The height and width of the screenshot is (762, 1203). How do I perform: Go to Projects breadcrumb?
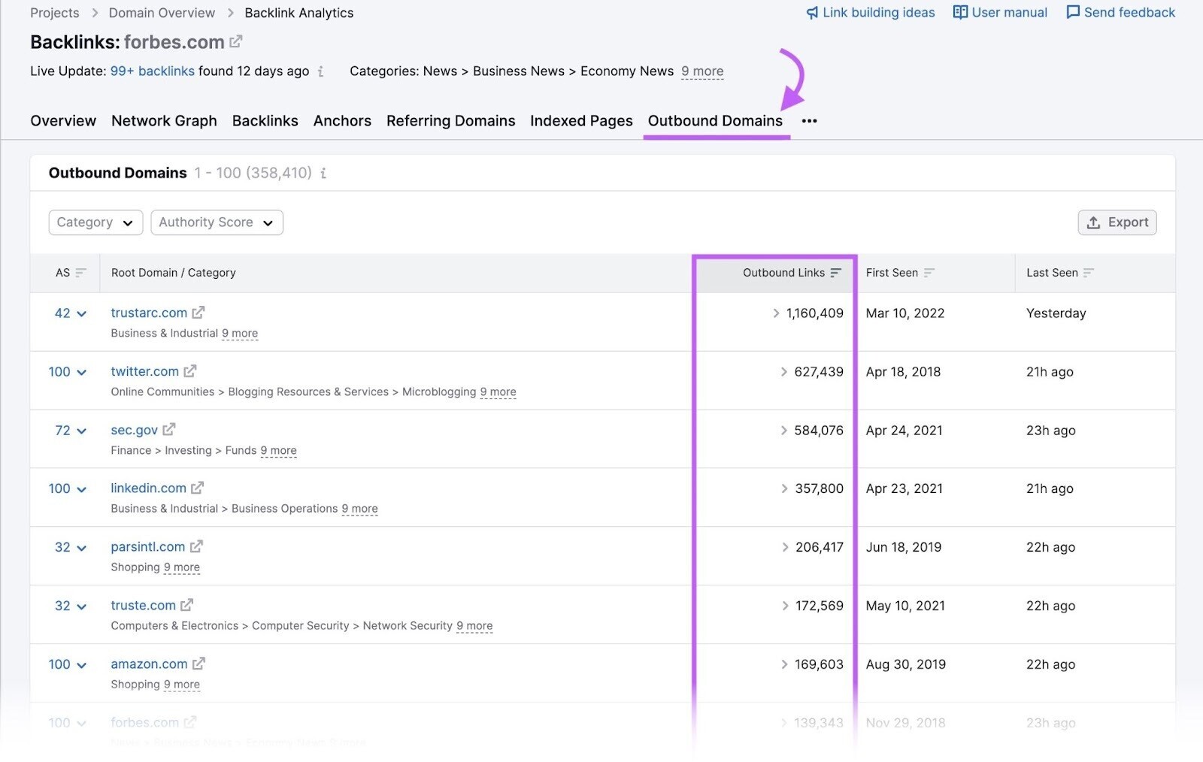point(55,13)
